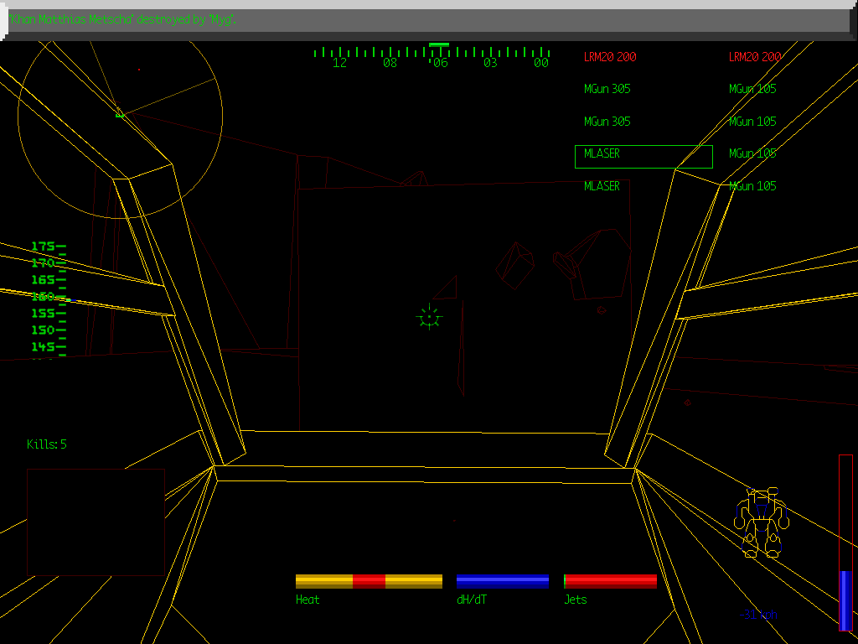Viewport: 858px width, 644px height.
Task: Click the green heading indicator above compass
Action: click(438, 44)
